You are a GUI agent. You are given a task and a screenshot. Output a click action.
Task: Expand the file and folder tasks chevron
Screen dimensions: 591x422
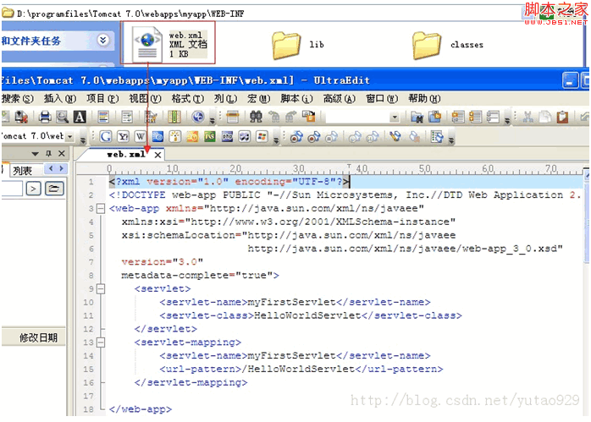tap(103, 40)
